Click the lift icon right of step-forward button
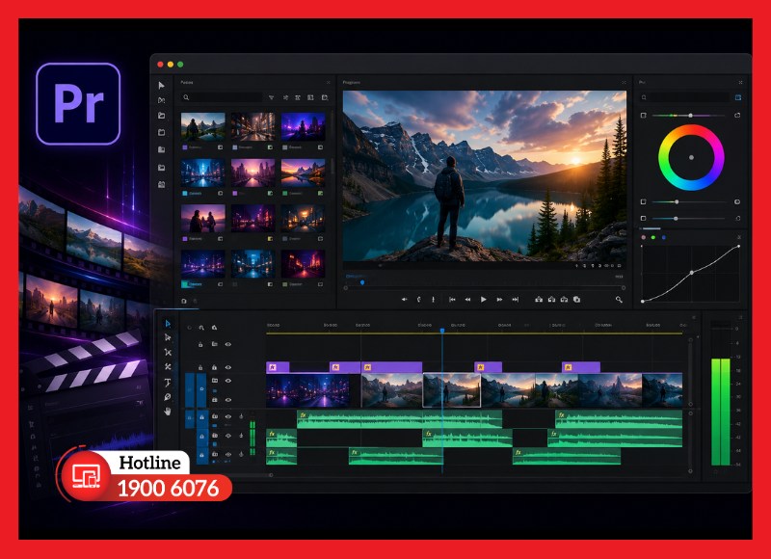The image size is (771, 559). 539,300
